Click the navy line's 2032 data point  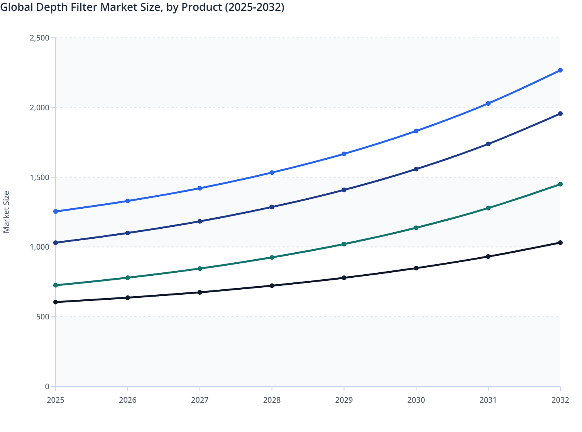[x=560, y=114]
